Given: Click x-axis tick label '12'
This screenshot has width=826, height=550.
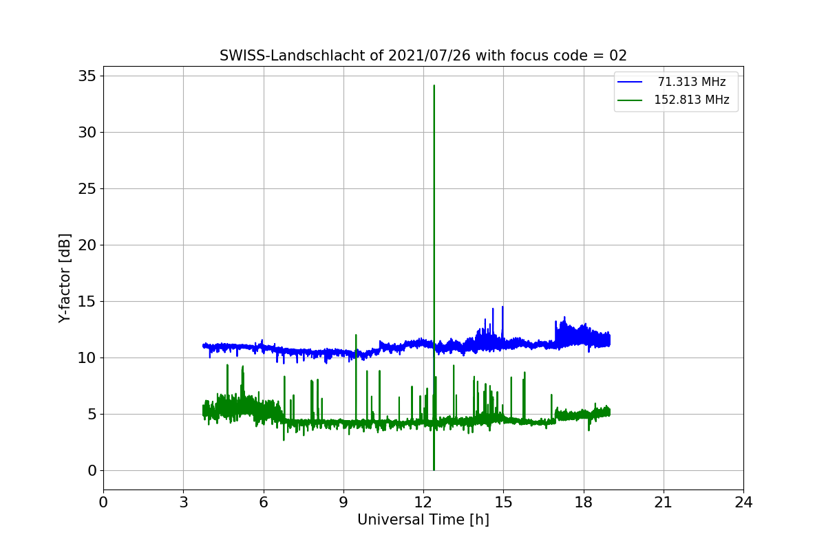Looking at the screenshot, I should pos(423,503).
